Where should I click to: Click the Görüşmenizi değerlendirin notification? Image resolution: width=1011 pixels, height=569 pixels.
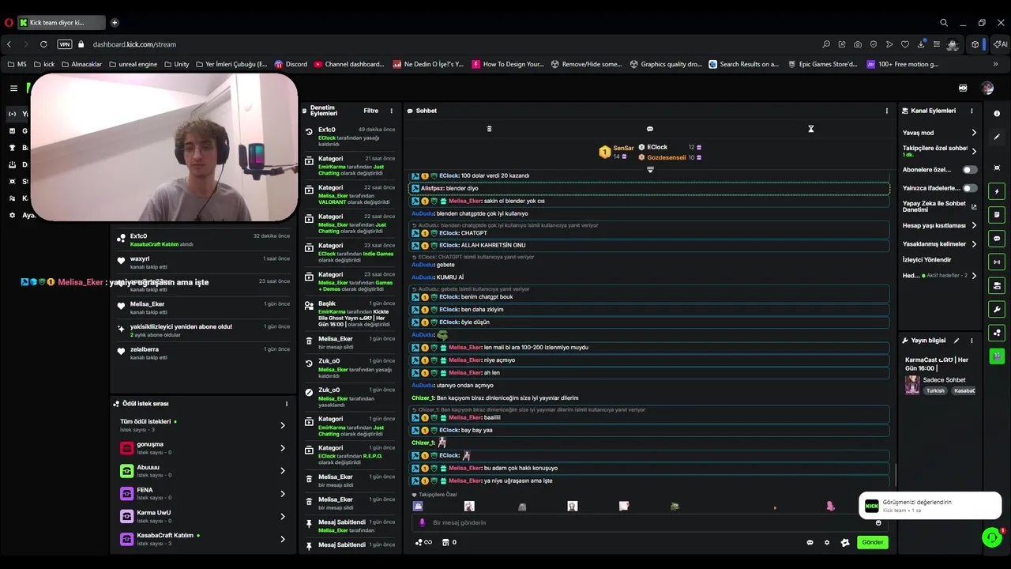click(930, 506)
